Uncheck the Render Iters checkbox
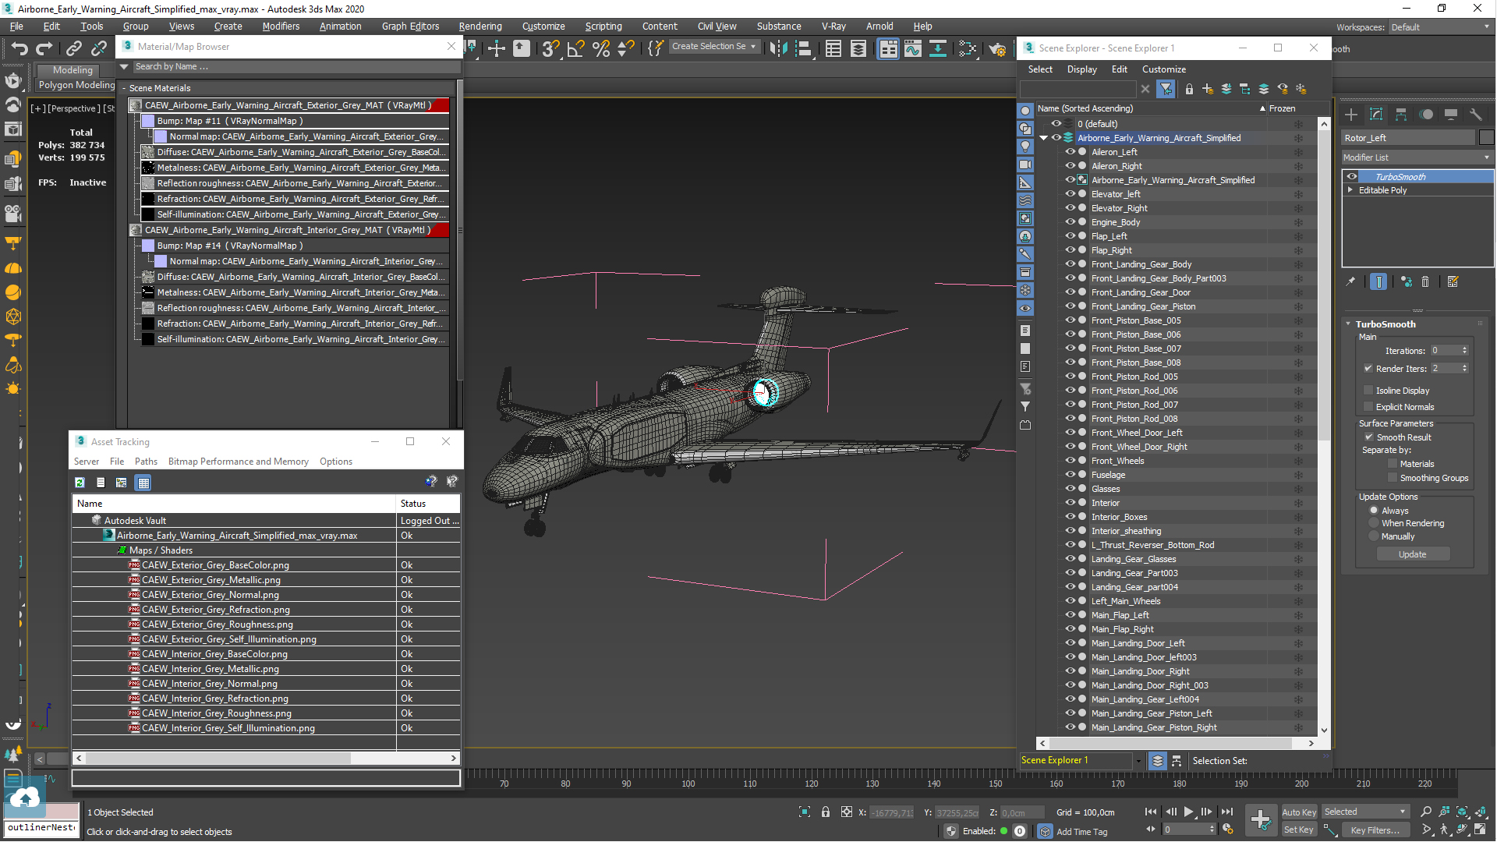Image resolution: width=1497 pixels, height=842 pixels. pos(1368,369)
